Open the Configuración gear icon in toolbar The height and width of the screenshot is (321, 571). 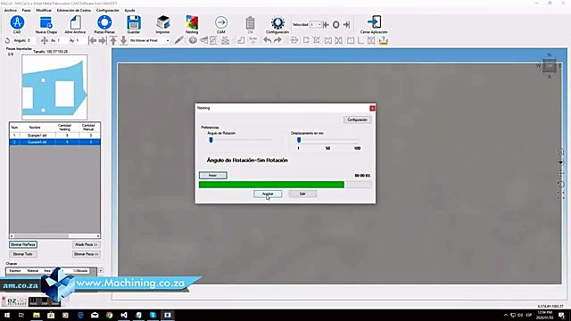click(x=277, y=22)
